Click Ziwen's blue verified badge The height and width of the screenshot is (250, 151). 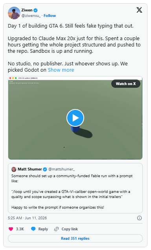pyautogui.click(x=36, y=10)
